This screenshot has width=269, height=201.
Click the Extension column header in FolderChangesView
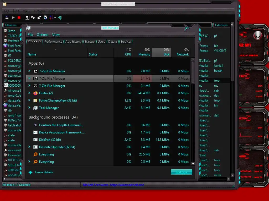coord(221,25)
